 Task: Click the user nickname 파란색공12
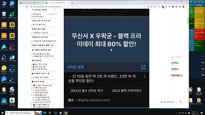tap(177, 76)
